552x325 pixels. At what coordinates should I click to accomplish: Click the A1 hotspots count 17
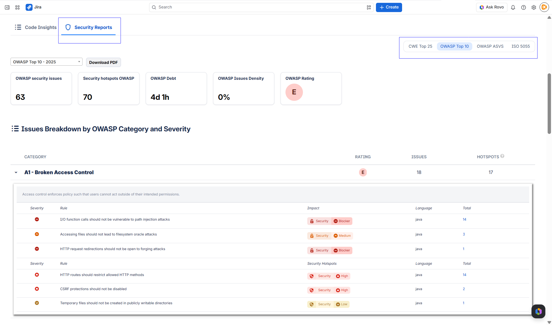point(491,172)
